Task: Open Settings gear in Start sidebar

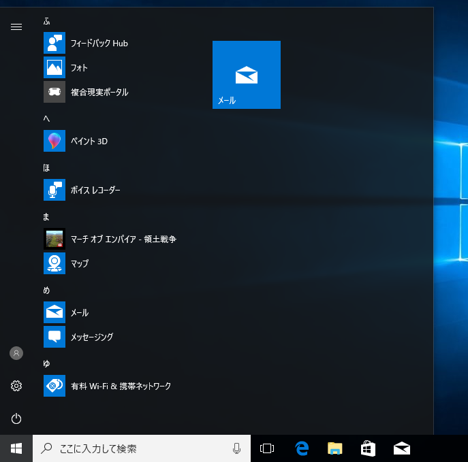Action: [x=16, y=386]
